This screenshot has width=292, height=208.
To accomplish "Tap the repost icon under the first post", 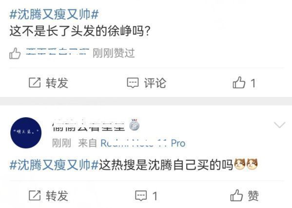I will point(35,83).
